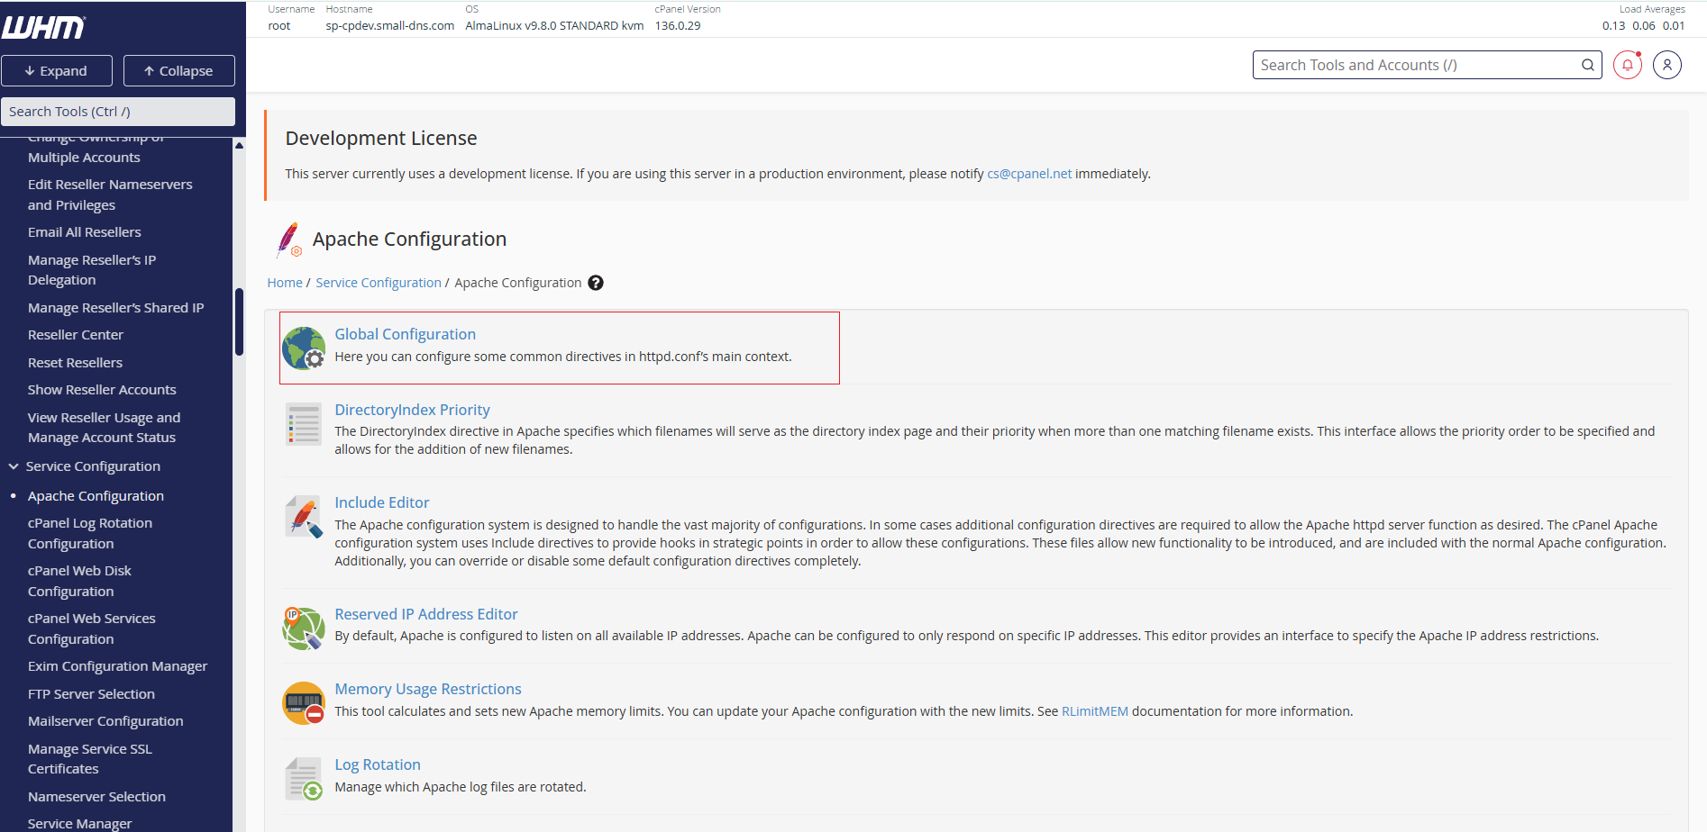Select Edit Reseller Nameservers and Privileges
The height and width of the screenshot is (832, 1707).
coord(110,194)
